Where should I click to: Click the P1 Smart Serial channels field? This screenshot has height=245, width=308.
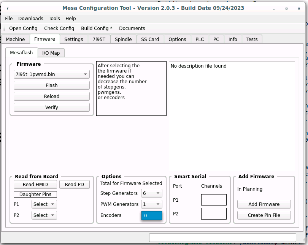[x=214, y=200]
